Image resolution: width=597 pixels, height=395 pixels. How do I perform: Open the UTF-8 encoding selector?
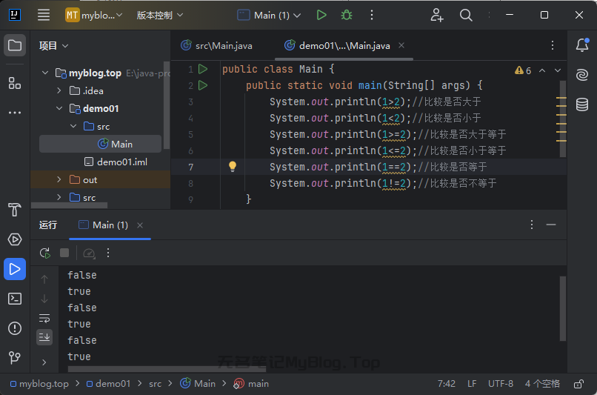pos(501,384)
